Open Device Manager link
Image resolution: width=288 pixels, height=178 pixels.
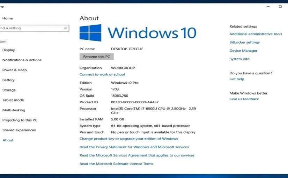click(x=243, y=51)
